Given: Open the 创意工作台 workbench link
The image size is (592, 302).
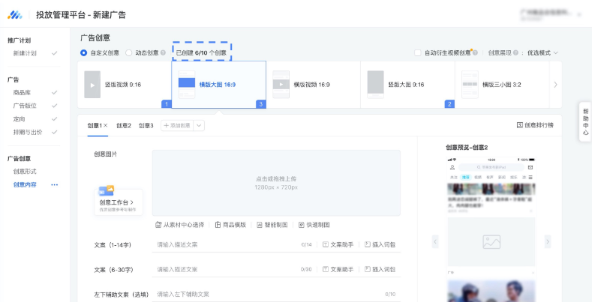Looking at the screenshot, I should (116, 202).
